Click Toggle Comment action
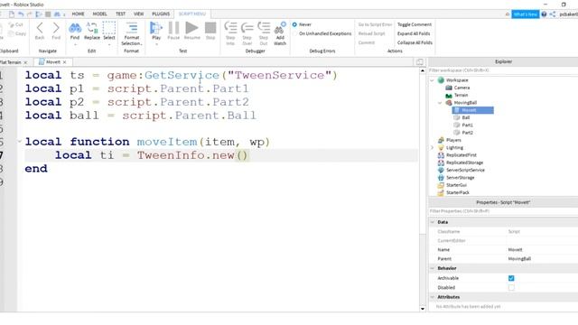This screenshot has width=578, height=325. [415, 24]
